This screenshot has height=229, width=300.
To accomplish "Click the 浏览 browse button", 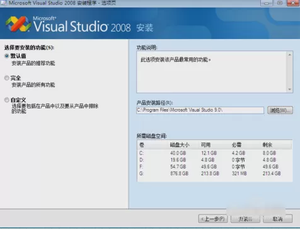I will click(280, 110).
